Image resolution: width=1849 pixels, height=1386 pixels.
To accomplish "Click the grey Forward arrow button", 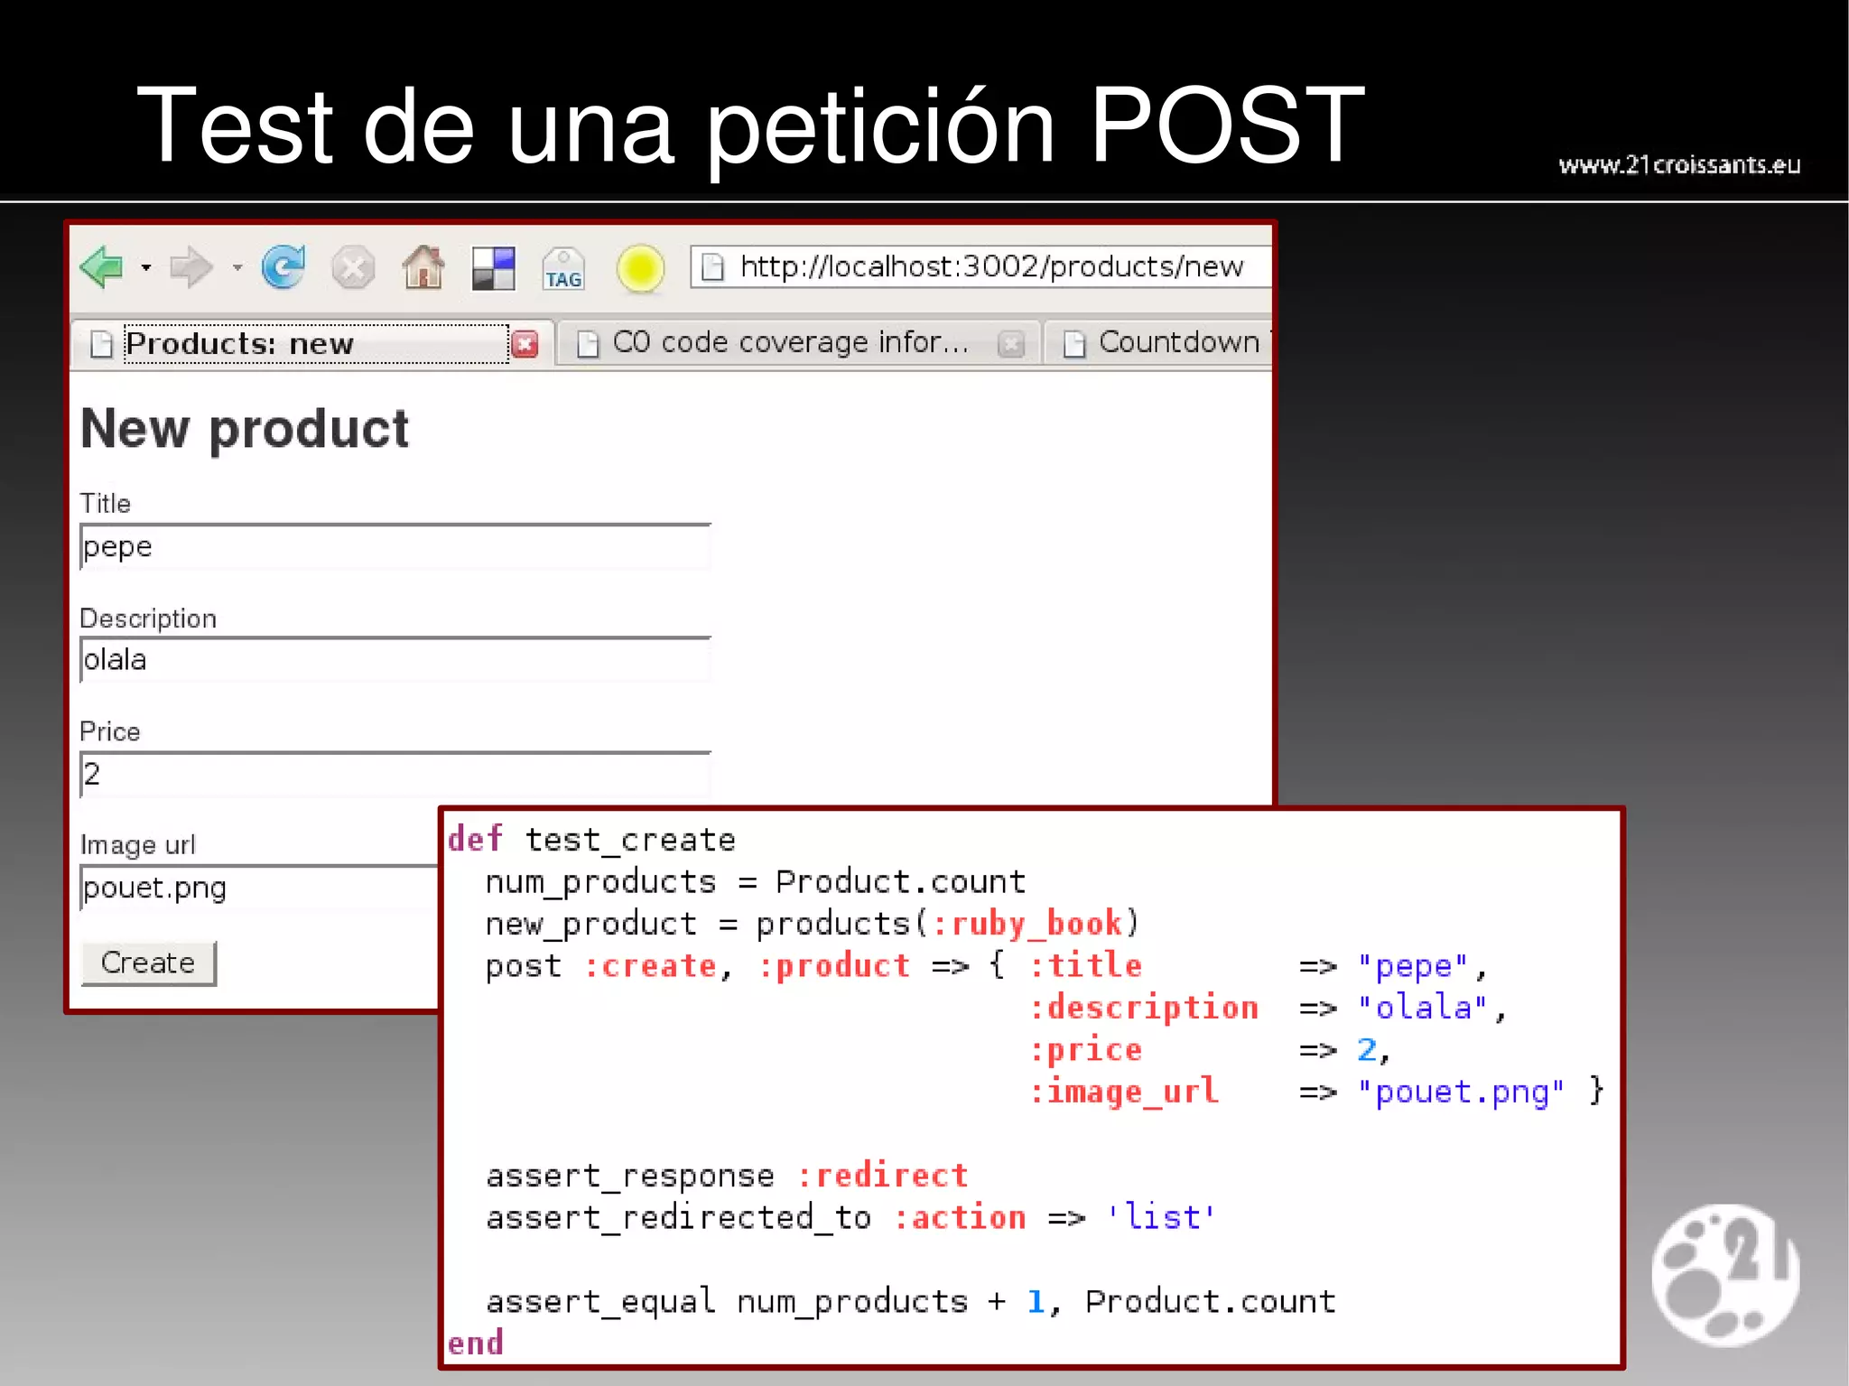I will coord(191,267).
